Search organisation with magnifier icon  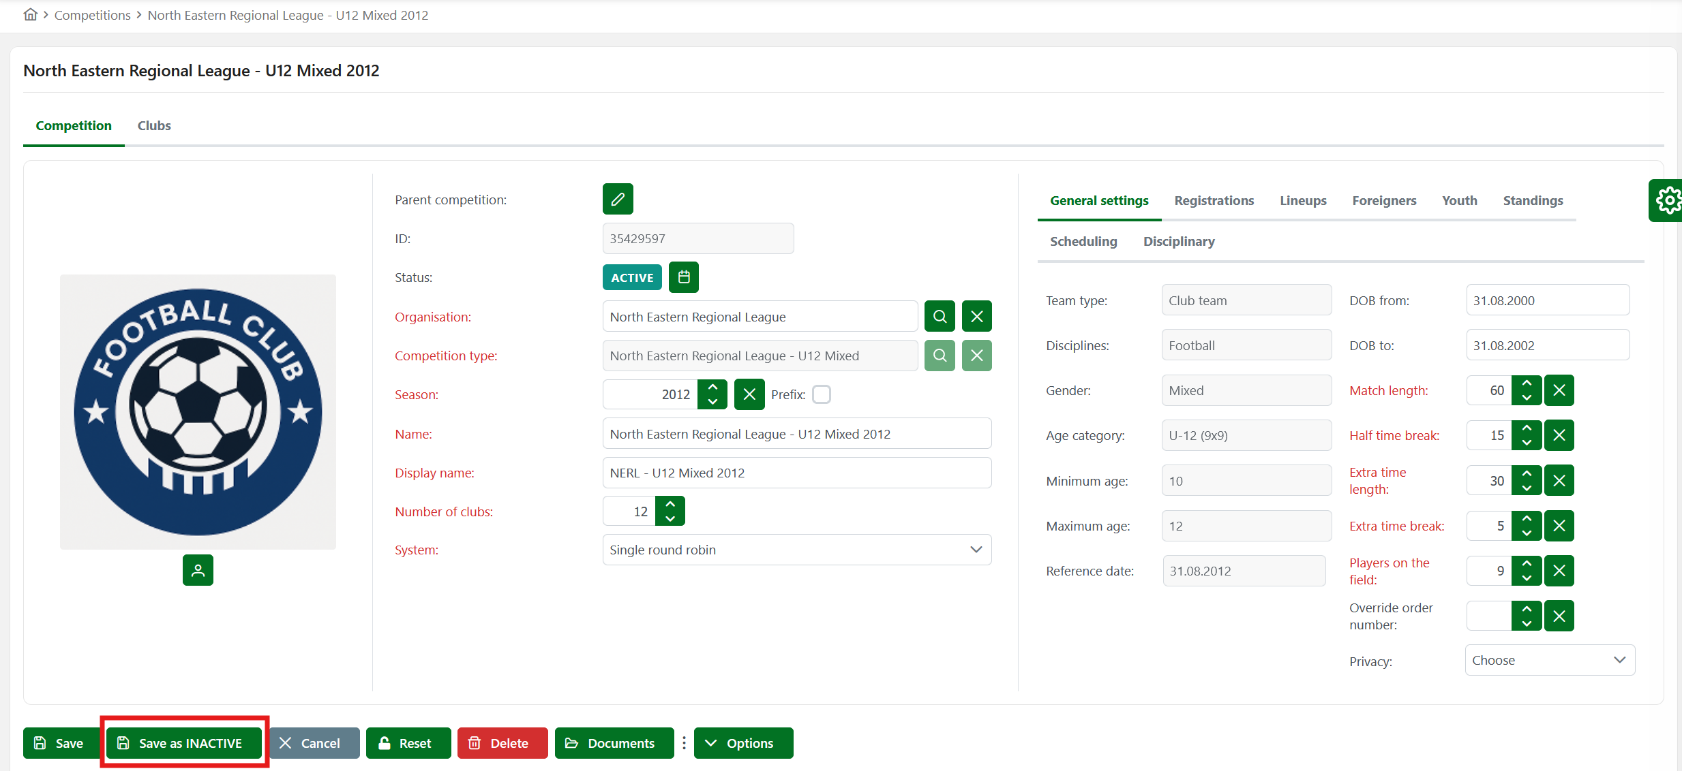click(x=940, y=317)
